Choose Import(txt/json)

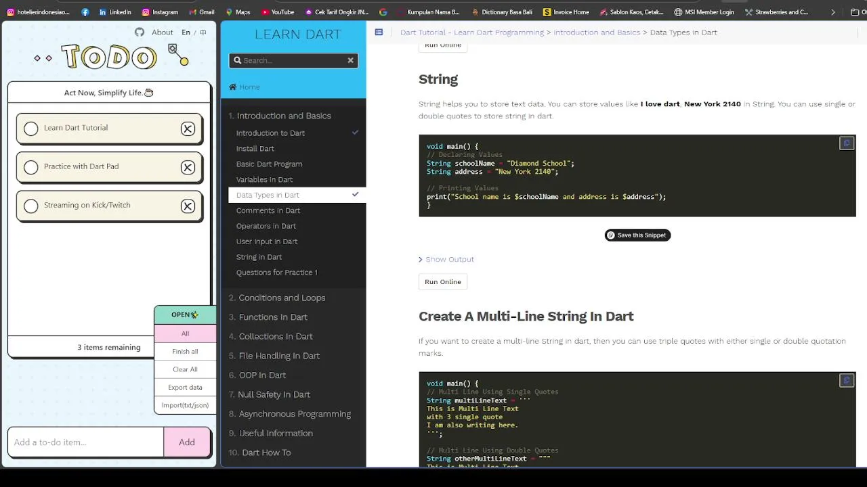click(185, 405)
